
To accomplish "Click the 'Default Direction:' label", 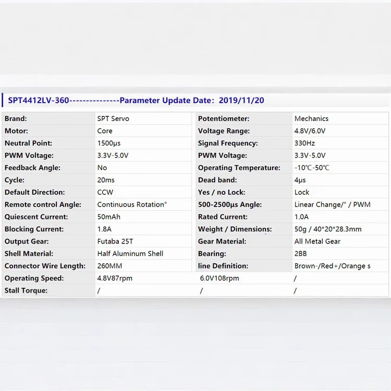I will pos(34,192).
